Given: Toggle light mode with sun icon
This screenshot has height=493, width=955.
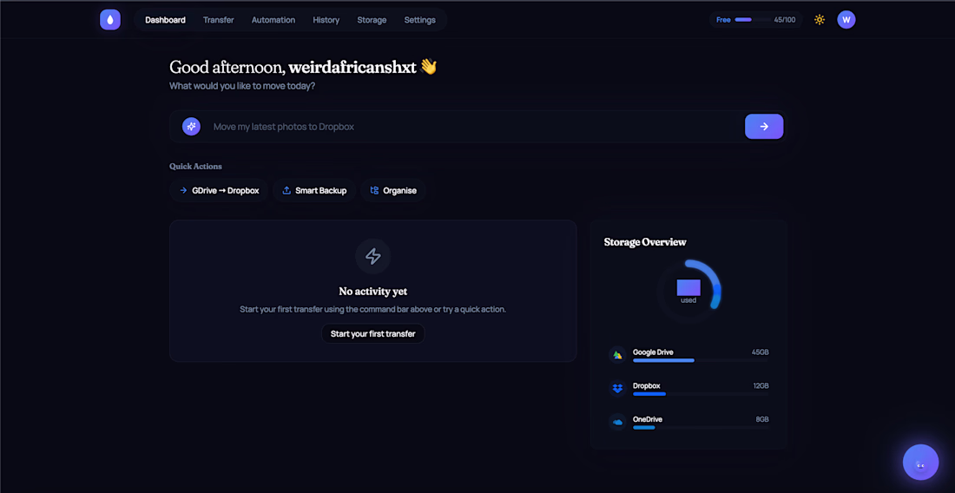Looking at the screenshot, I should coord(820,20).
